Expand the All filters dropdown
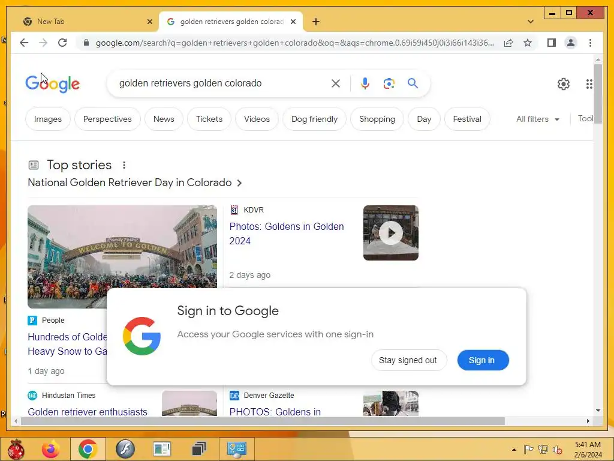 pyautogui.click(x=537, y=119)
